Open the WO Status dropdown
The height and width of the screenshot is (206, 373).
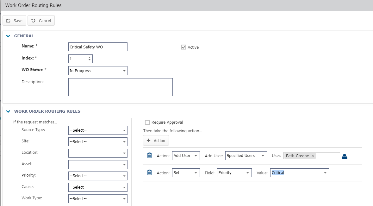[x=124, y=70]
